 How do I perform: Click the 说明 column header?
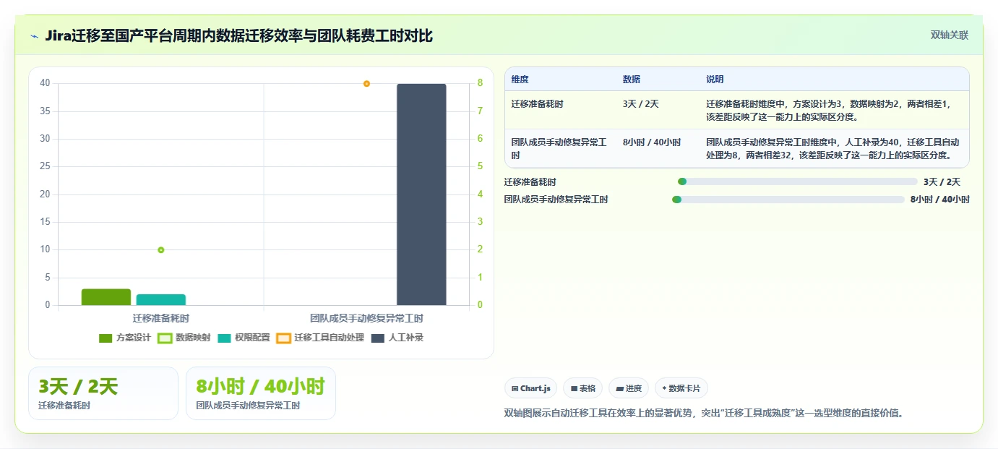click(x=715, y=80)
